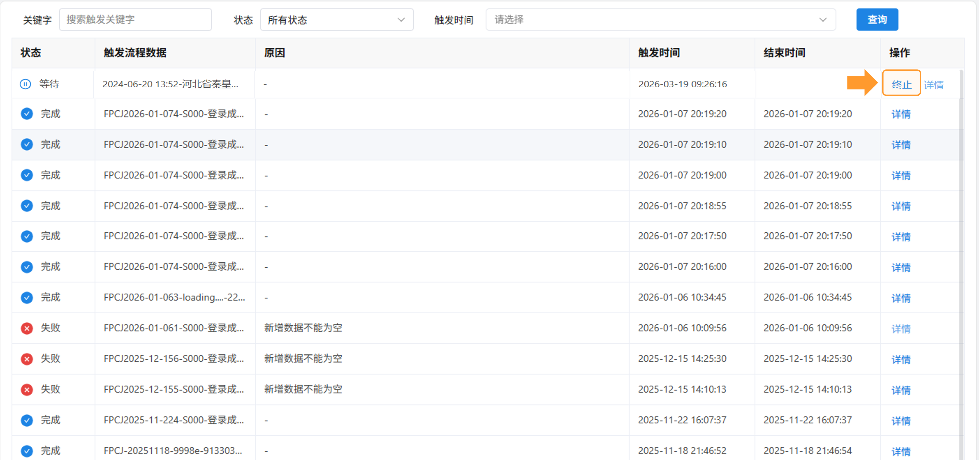979x460 pixels.
Task: Click the 触发时间 column header
Action: click(659, 53)
